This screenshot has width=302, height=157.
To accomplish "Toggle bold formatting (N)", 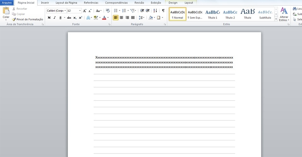I will (49, 18).
